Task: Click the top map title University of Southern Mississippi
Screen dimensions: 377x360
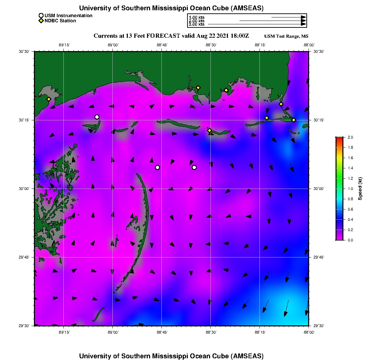Action: pos(171,8)
